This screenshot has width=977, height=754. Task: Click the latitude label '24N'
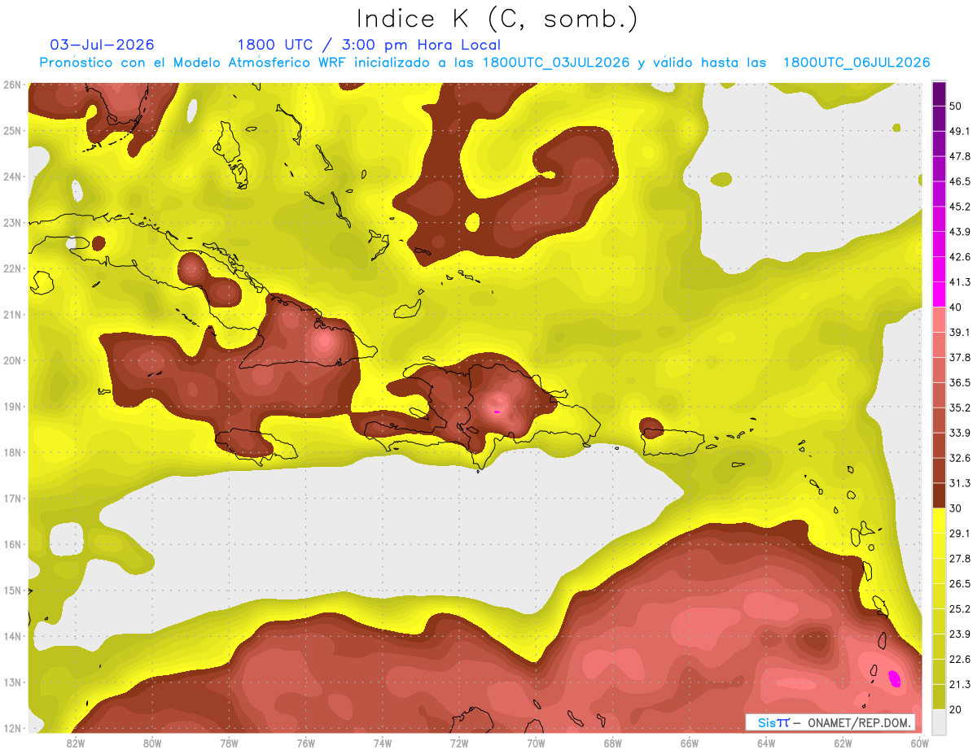(12, 177)
